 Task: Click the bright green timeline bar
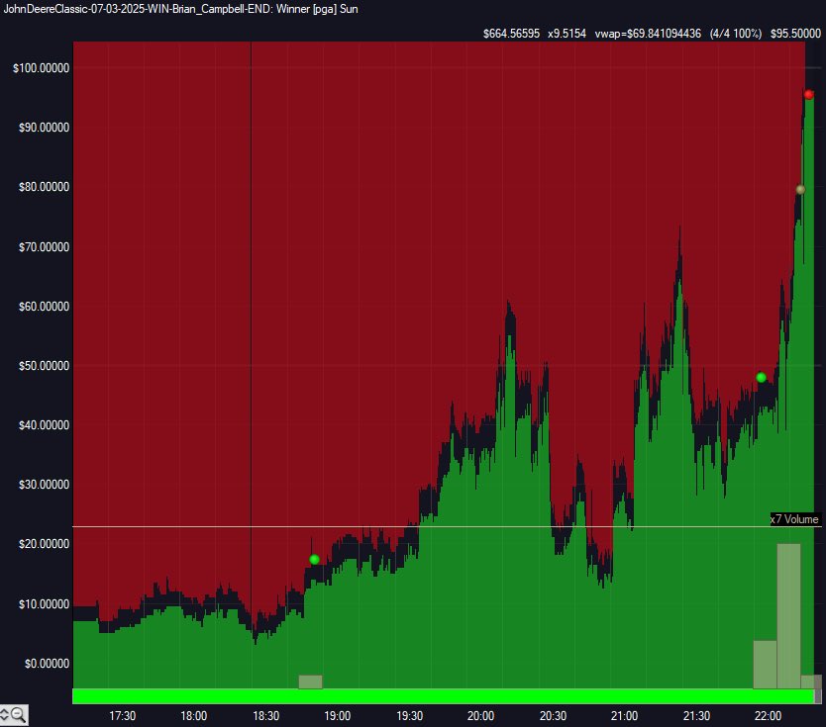click(443, 696)
